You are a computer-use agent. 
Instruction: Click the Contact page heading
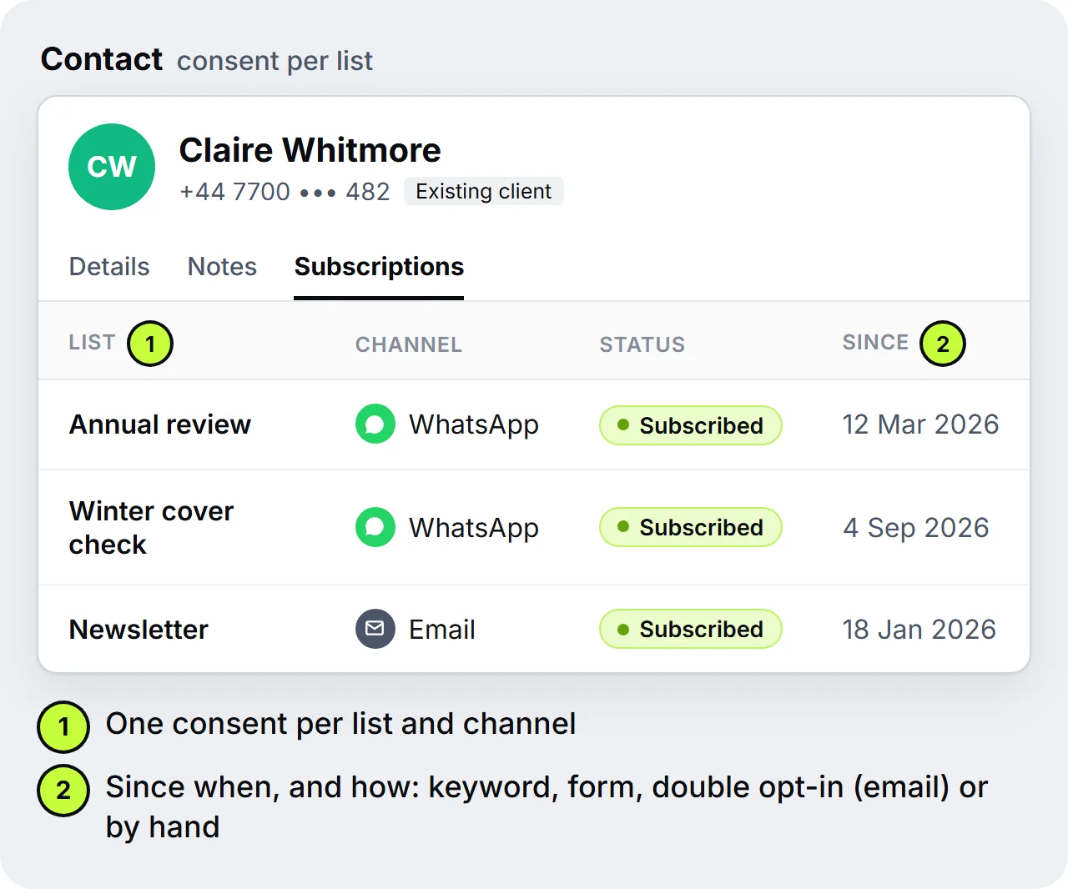[x=102, y=59]
